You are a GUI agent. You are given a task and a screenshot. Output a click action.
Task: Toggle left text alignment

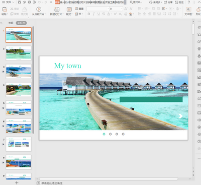pyautogui.click(x=139, y=14)
